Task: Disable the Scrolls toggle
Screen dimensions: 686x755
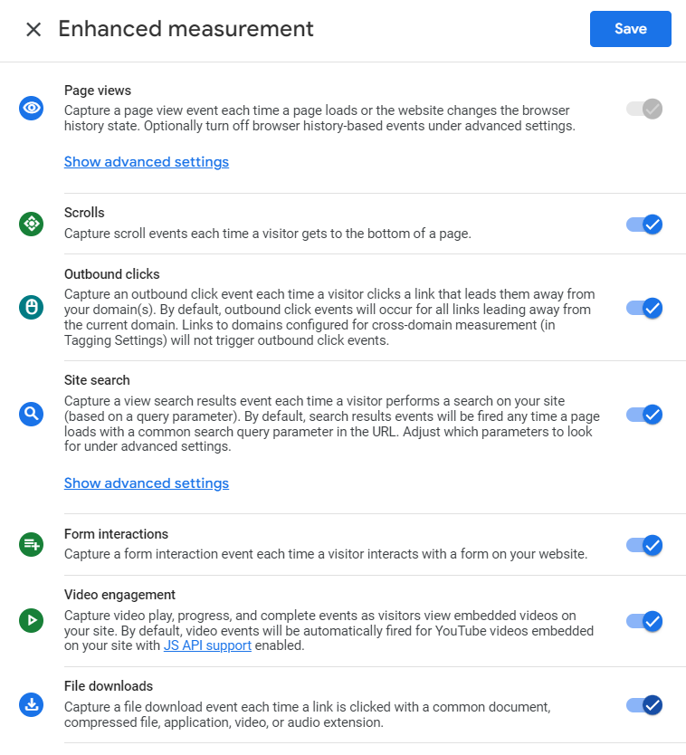Action: (x=644, y=225)
